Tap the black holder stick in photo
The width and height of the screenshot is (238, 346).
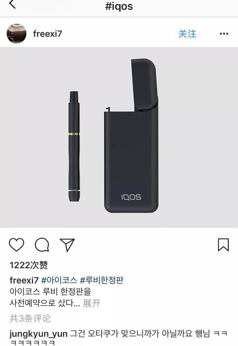click(x=74, y=146)
